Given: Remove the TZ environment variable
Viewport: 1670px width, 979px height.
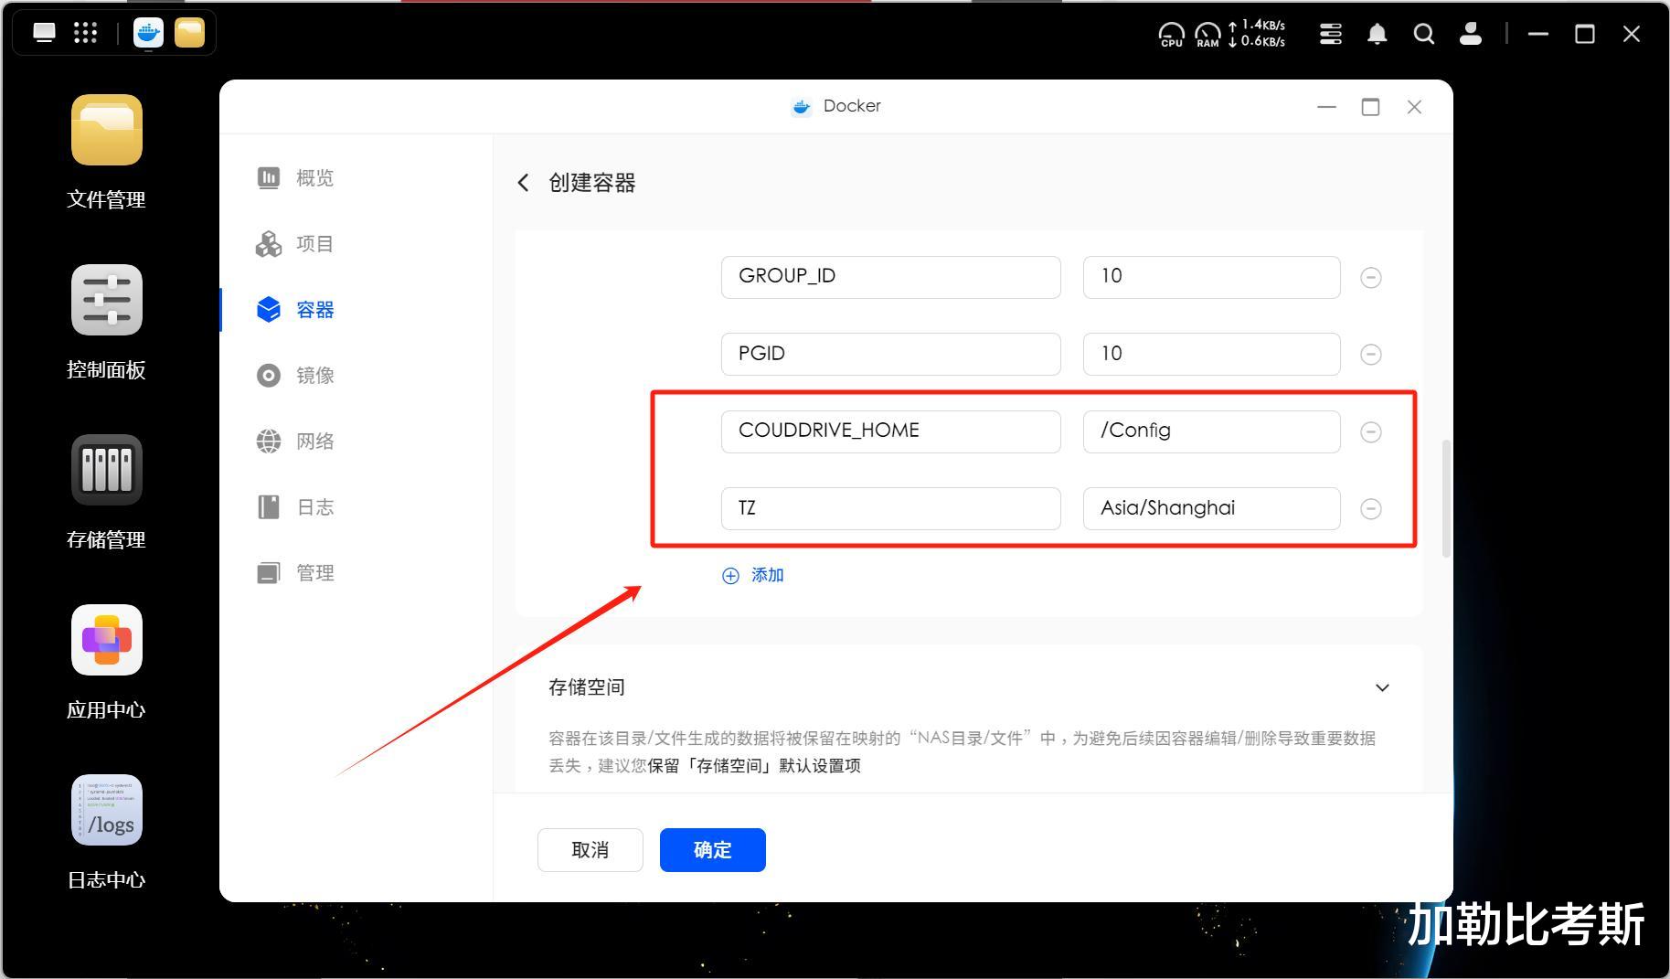Looking at the screenshot, I should (x=1370, y=508).
